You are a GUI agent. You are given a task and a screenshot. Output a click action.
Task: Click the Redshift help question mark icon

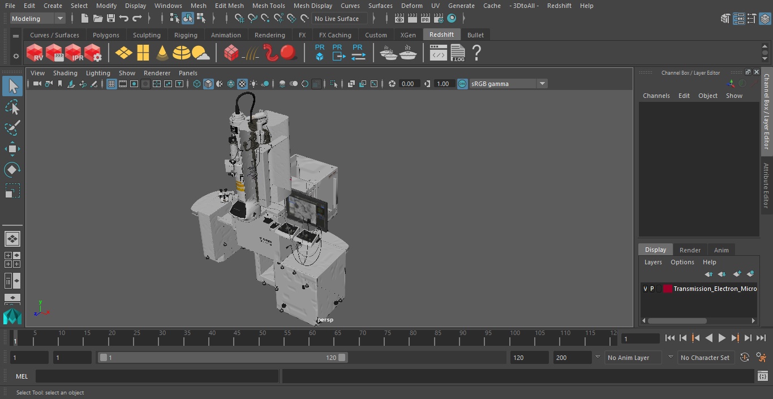476,53
